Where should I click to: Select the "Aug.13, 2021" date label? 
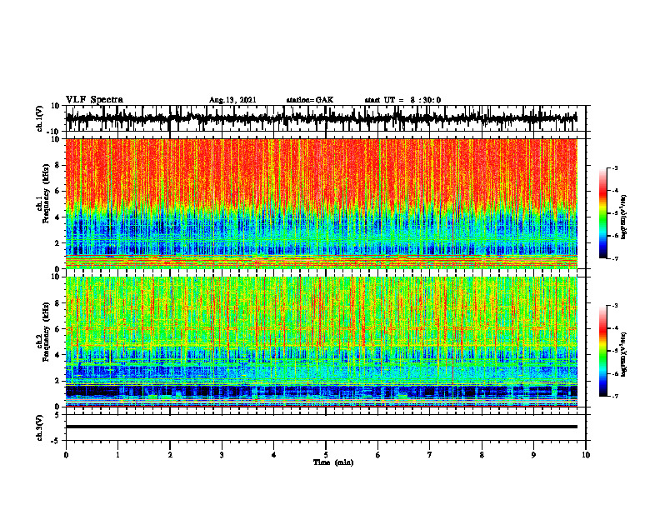click(x=232, y=100)
